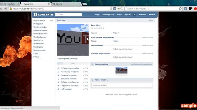Open музыка in the VK header menu
This screenshot has width=197, height=110.
(x=128, y=15)
